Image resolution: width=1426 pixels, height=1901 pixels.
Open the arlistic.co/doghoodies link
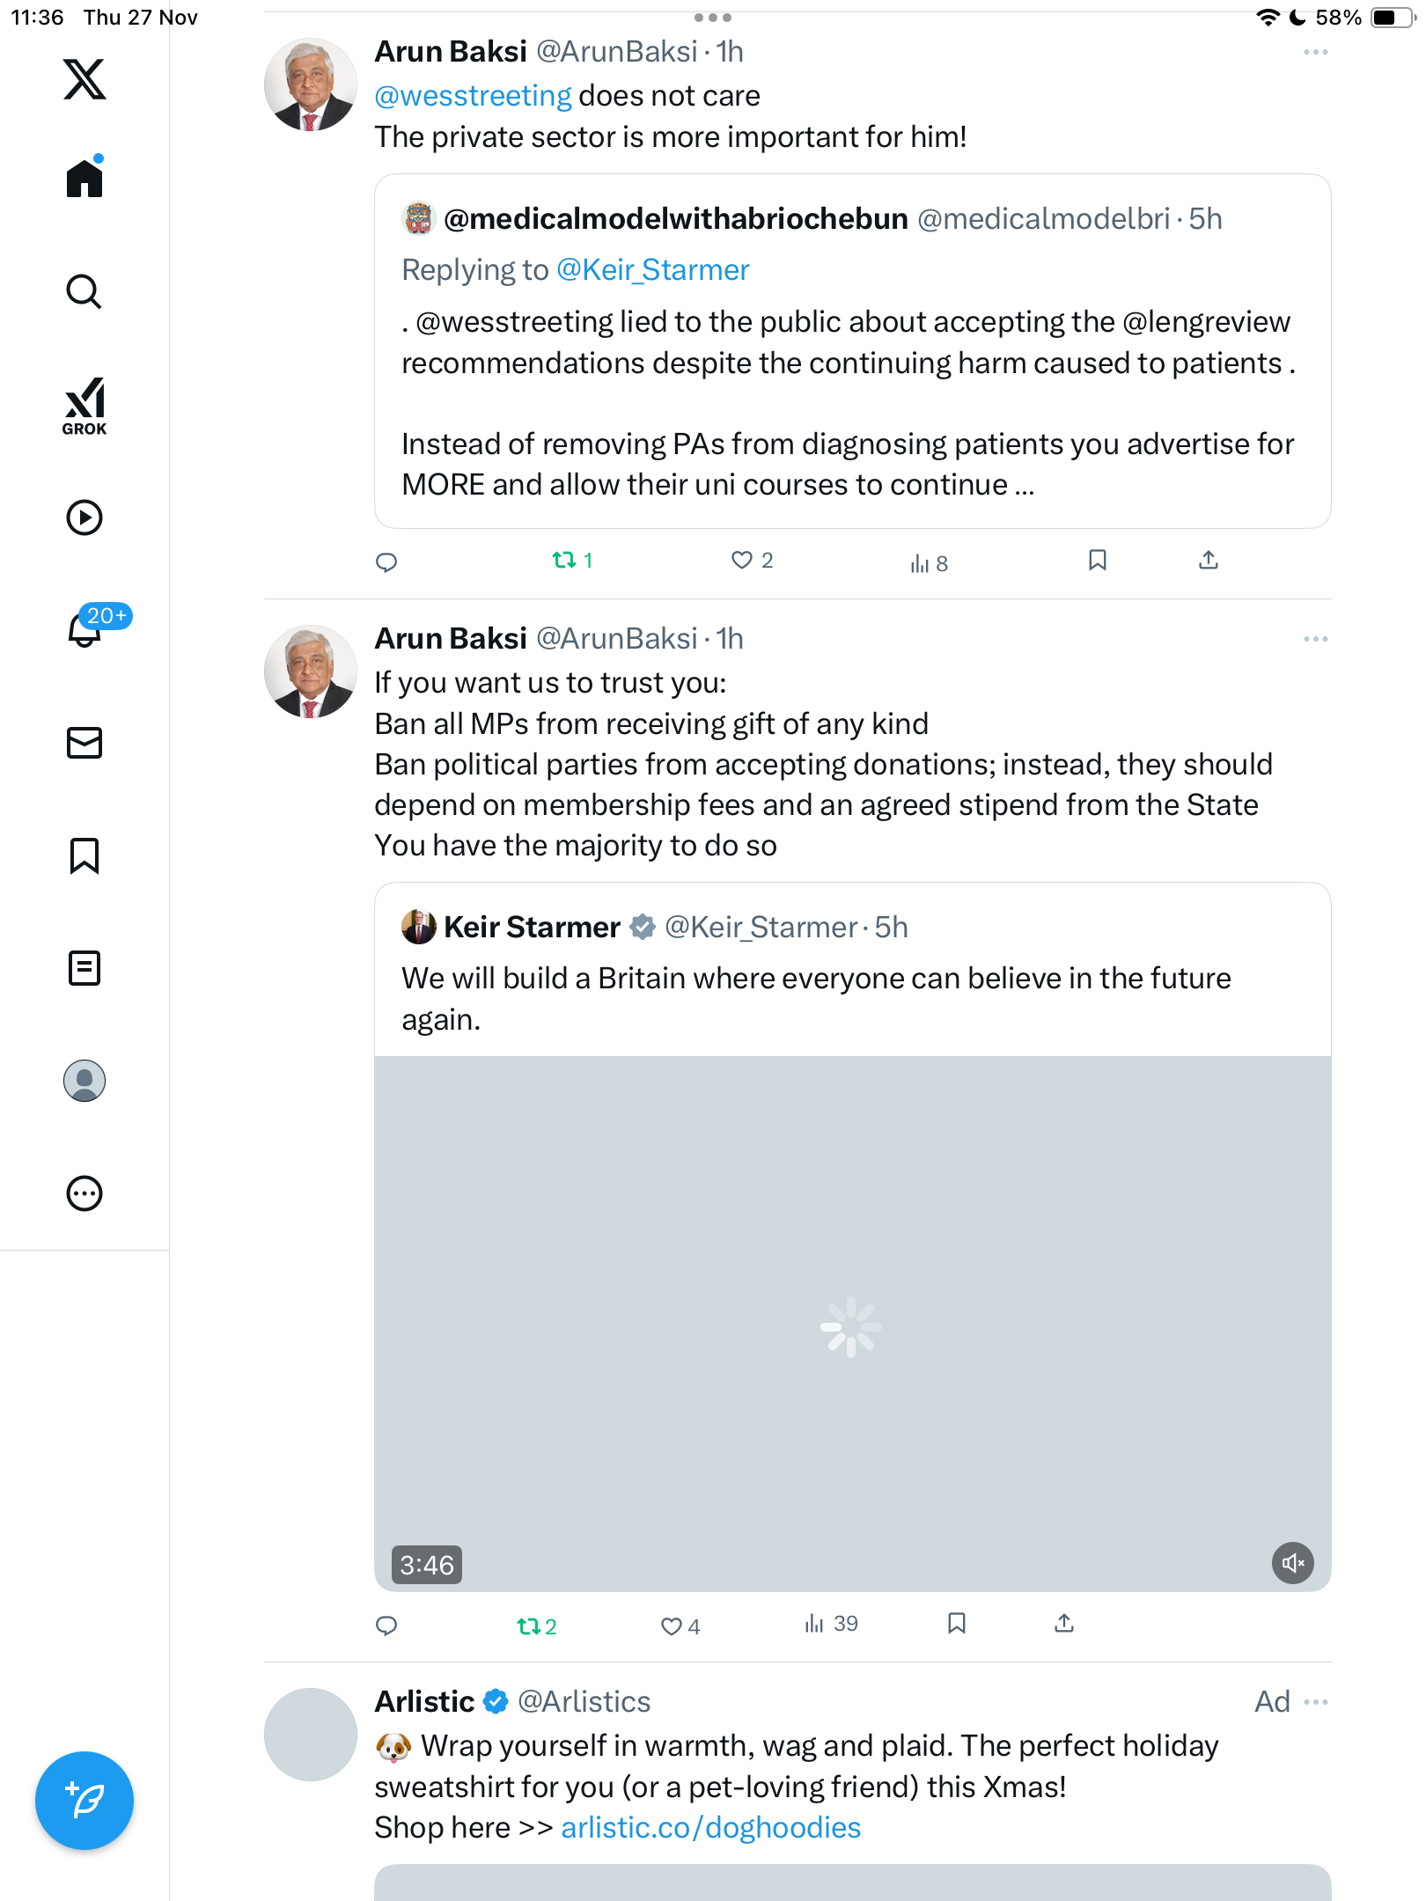pyautogui.click(x=710, y=1828)
